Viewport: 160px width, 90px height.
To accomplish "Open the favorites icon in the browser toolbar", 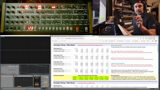I will point(143,38).
